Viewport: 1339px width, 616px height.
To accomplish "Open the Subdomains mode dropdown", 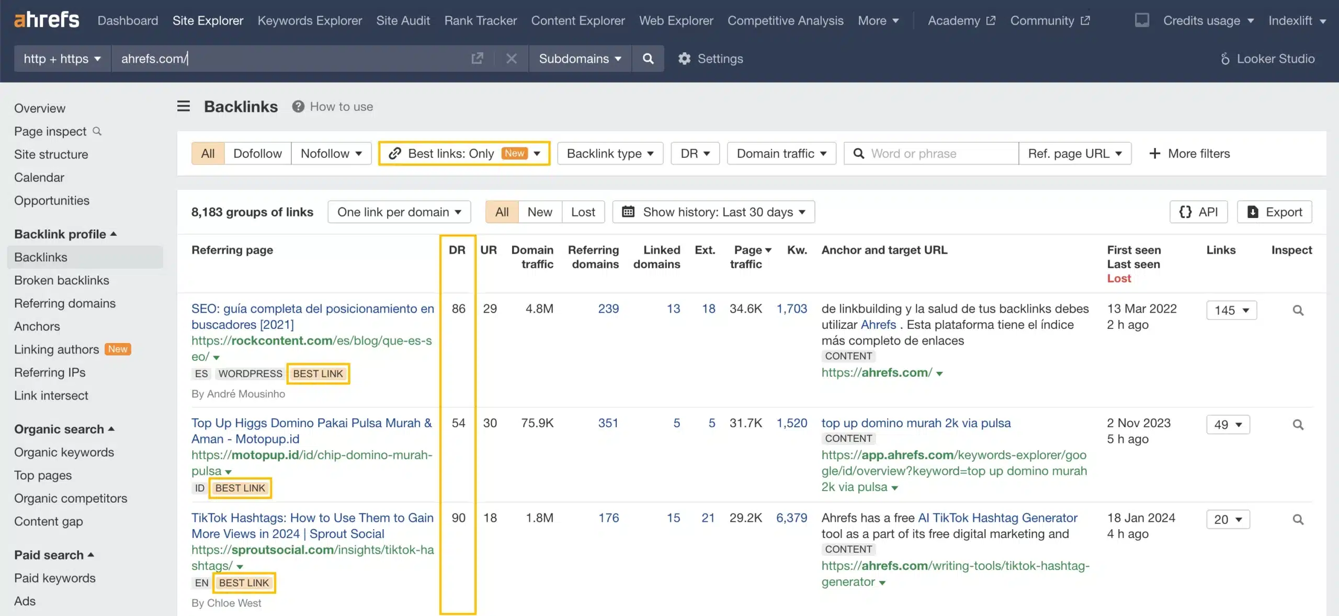I will pyautogui.click(x=580, y=59).
